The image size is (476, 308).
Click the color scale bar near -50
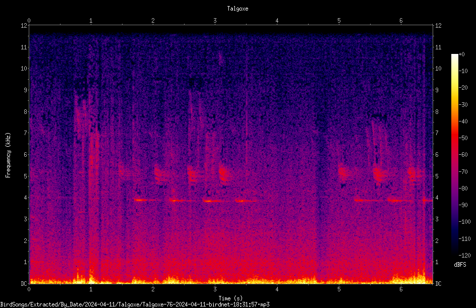[454, 138]
